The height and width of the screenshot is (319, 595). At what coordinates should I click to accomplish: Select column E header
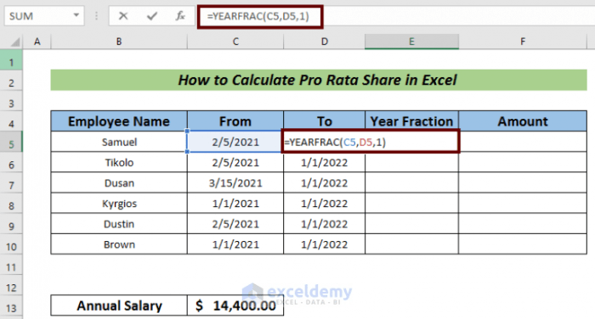[x=411, y=42]
